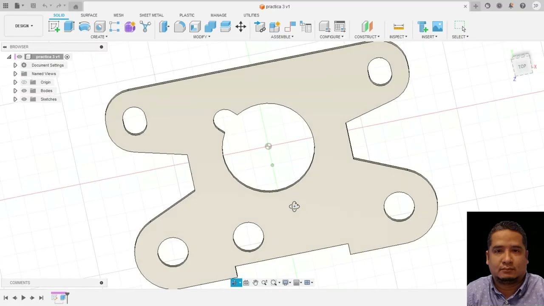Show the hidden Origin folder
The image size is (544, 306).
[x=24, y=82]
